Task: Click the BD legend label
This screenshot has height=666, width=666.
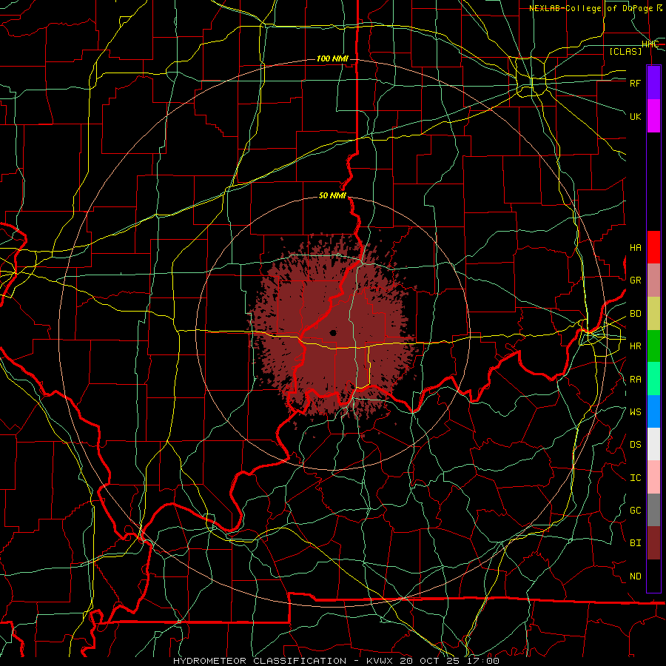Action: click(635, 314)
